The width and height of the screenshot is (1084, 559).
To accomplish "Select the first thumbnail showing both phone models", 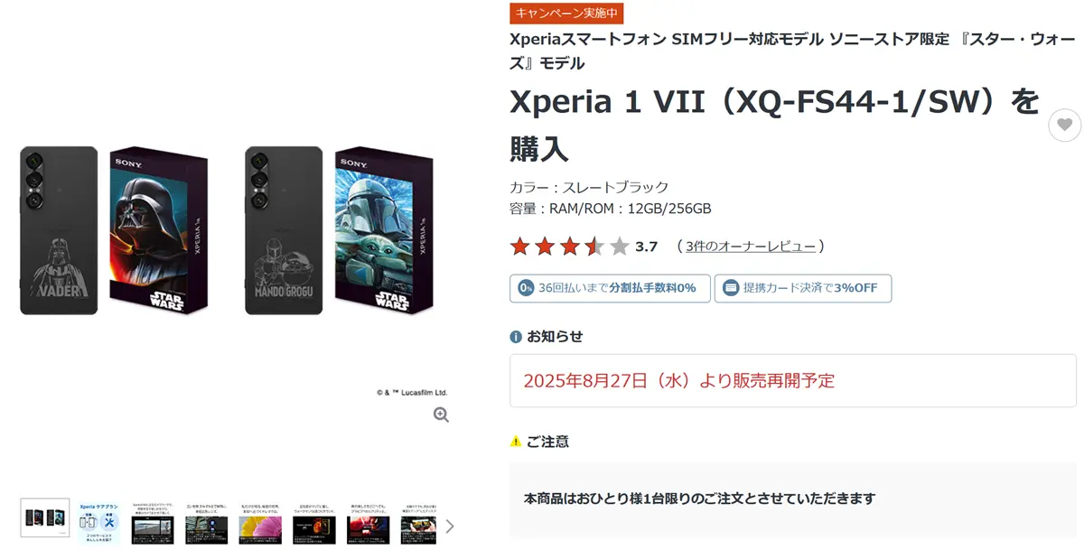I will (x=45, y=518).
